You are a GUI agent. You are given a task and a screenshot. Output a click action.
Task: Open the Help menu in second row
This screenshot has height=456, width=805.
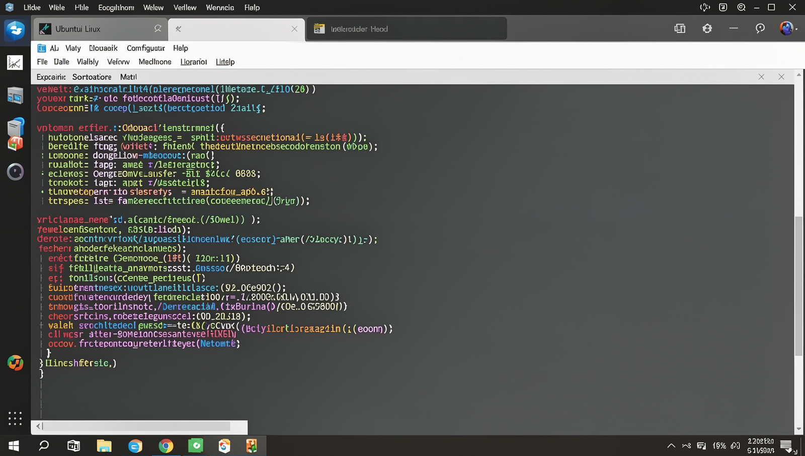(181, 48)
